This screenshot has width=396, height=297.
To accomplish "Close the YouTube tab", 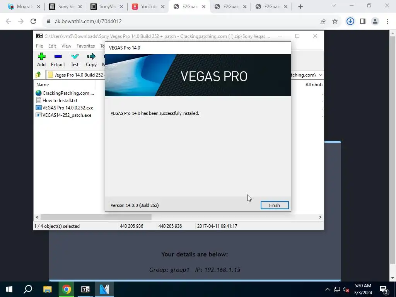I will point(163,7).
